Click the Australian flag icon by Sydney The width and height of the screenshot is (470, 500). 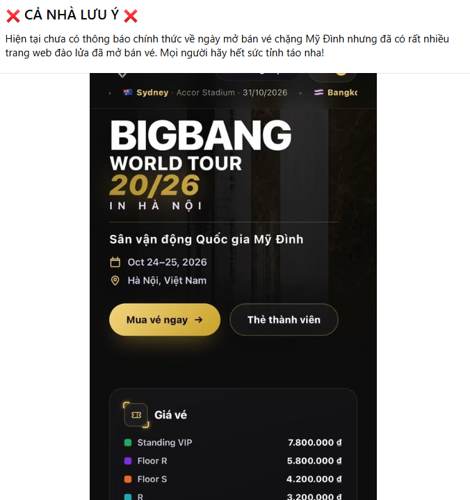[128, 92]
